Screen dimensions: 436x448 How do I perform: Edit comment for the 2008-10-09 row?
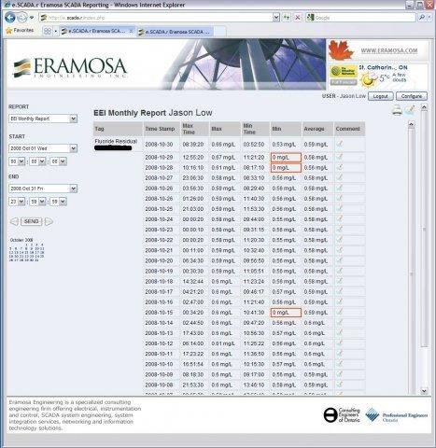(x=340, y=374)
